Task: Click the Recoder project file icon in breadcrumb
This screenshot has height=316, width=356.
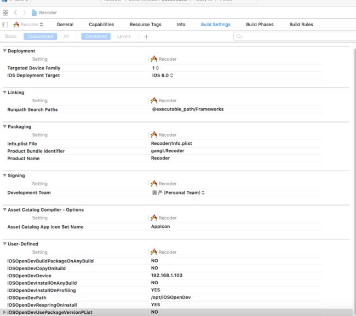Action: [34, 13]
